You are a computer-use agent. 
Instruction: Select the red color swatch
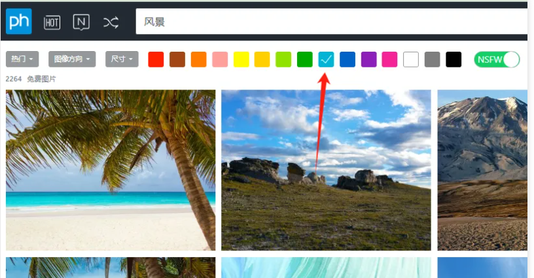click(156, 60)
